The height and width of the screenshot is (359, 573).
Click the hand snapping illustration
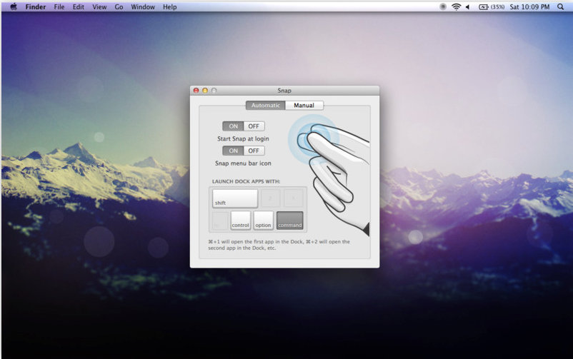pos(329,176)
